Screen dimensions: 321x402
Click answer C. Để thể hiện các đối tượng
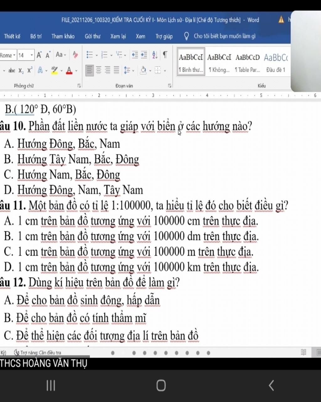(x=101, y=335)
